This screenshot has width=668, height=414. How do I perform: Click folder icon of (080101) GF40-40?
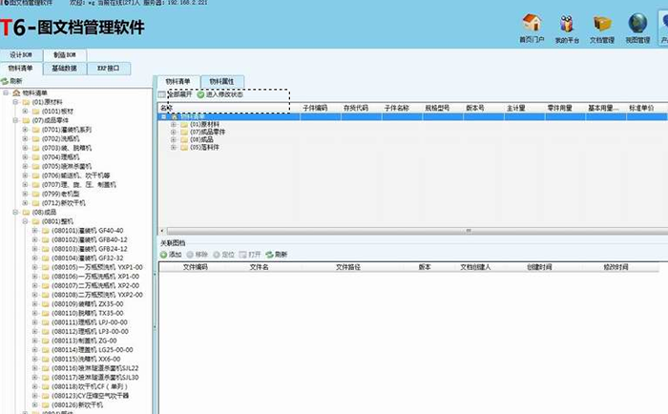46,231
